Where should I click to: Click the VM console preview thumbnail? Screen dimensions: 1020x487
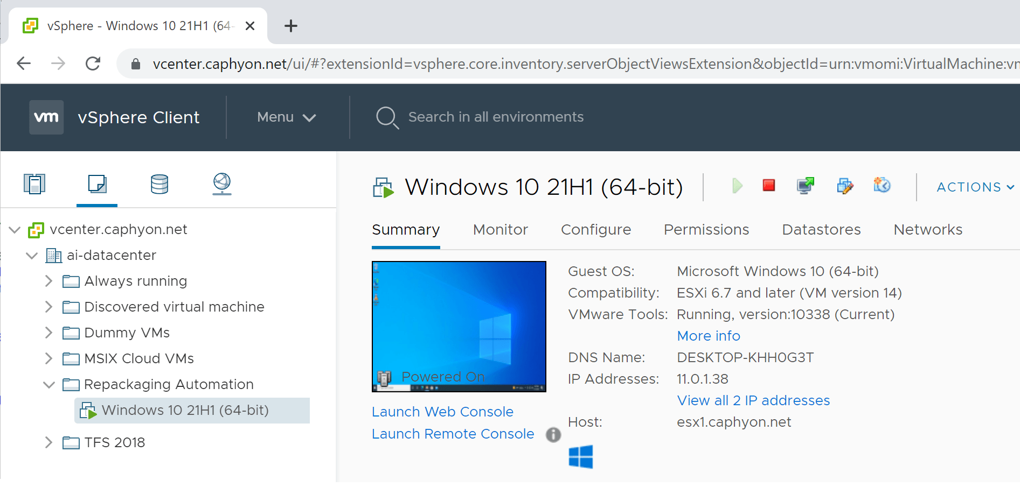pos(459,326)
